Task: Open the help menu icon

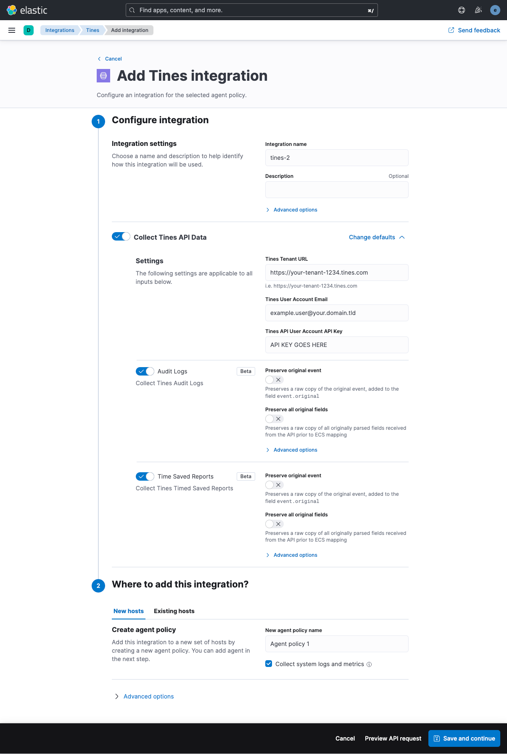Action: [x=462, y=10]
